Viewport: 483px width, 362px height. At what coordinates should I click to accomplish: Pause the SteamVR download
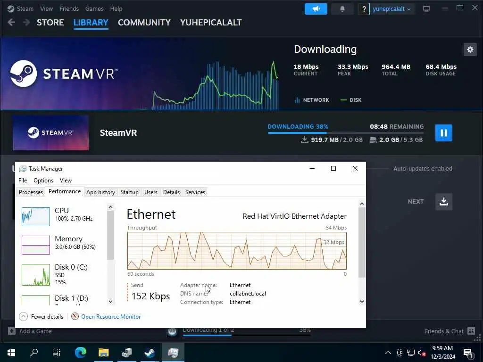443,132
